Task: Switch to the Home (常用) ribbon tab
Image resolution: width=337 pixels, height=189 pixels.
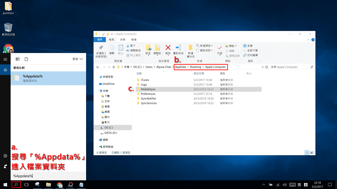Action: [111, 40]
